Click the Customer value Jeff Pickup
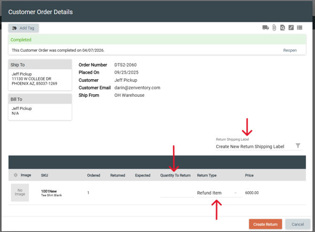Screen dimensions: 315x232 [126, 80]
